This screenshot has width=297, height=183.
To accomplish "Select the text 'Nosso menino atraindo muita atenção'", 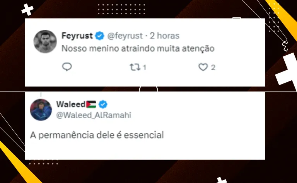I will [138, 49].
